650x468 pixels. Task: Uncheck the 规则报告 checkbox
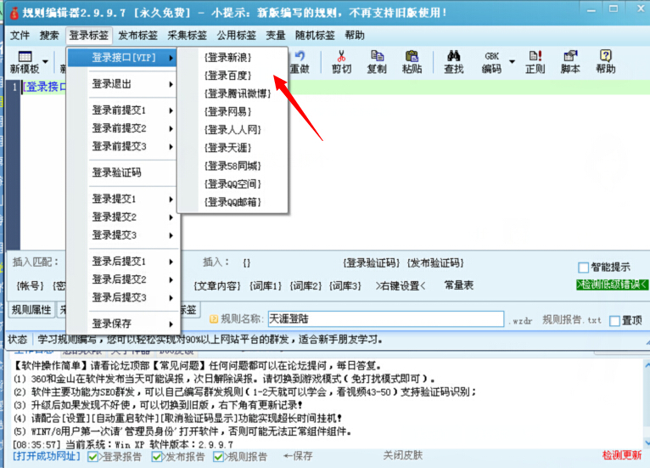(x=218, y=457)
